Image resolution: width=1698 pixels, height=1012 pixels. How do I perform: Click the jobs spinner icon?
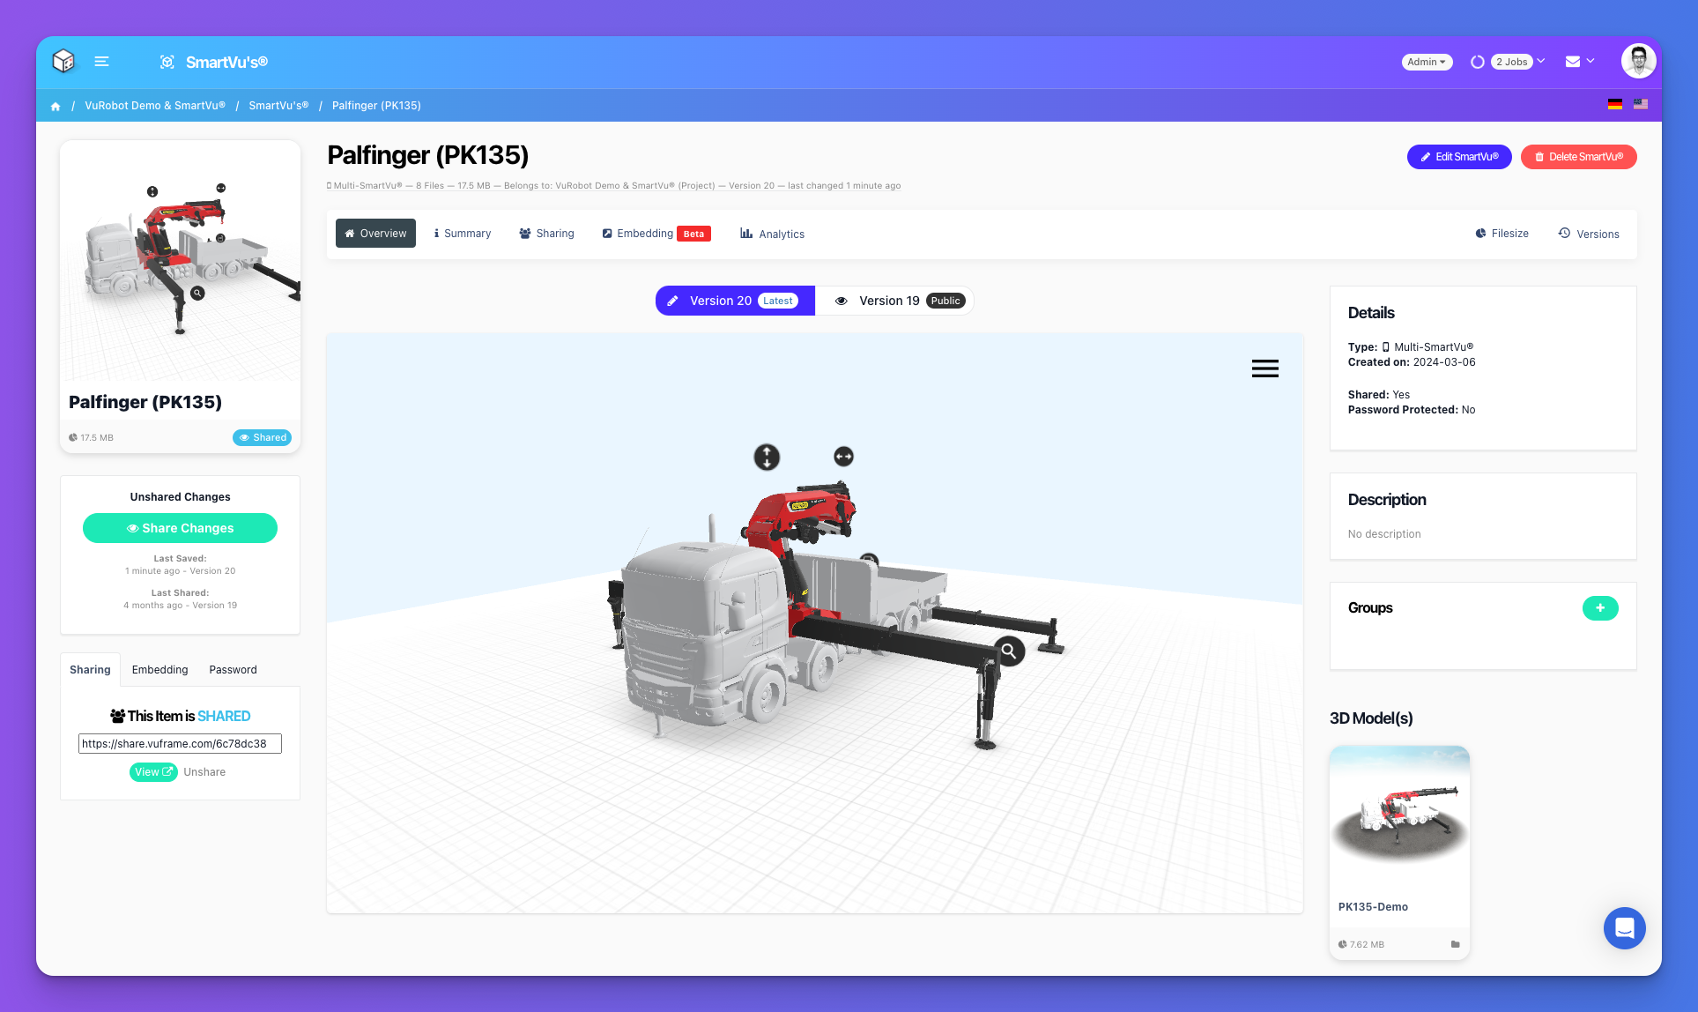pos(1477,62)
